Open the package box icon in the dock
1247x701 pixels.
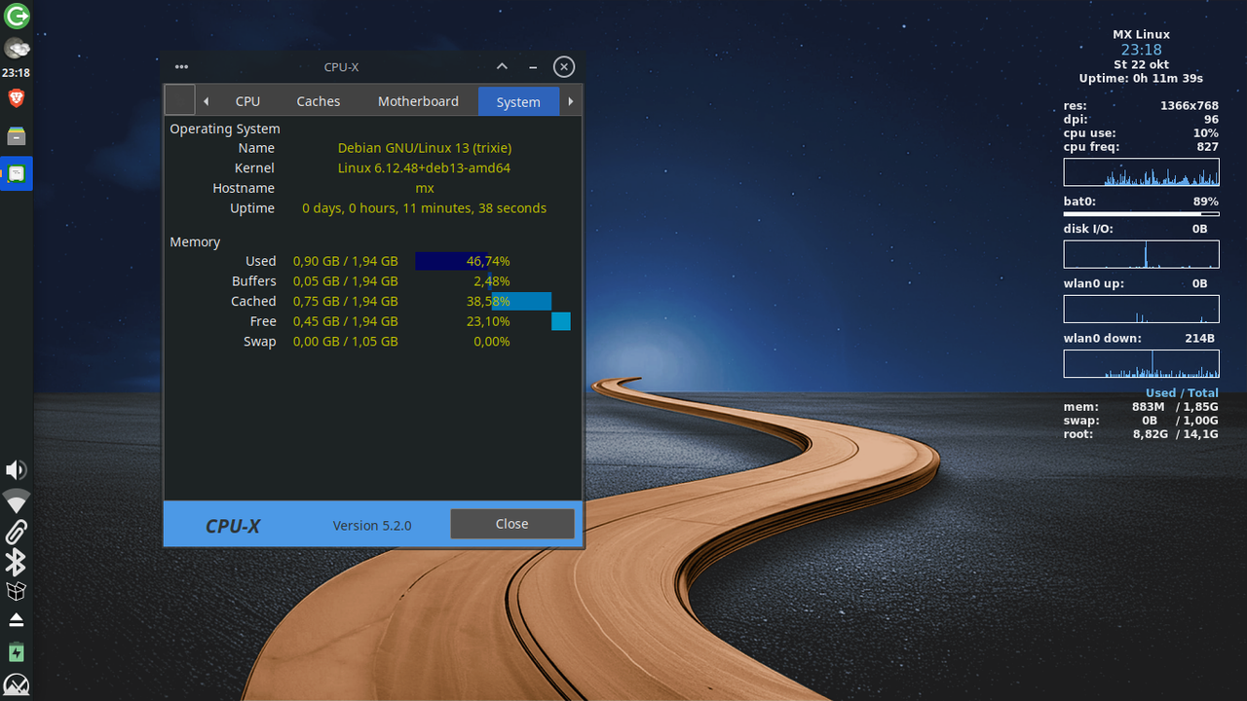(16, 592)
